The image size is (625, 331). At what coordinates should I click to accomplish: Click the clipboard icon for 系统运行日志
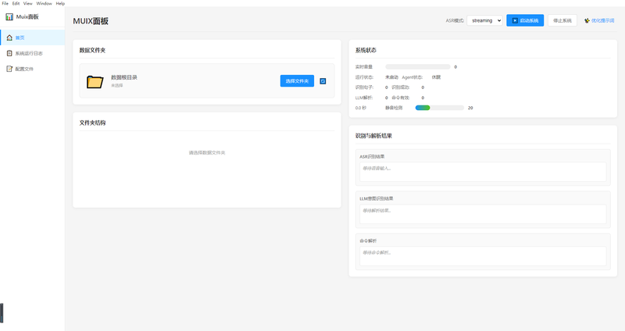point(9,53)
